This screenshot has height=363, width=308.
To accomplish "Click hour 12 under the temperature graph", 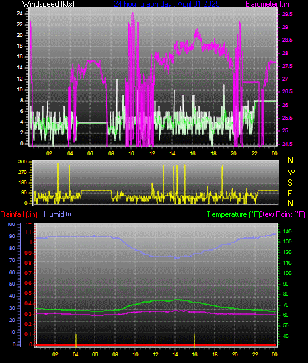I will 155,354.
